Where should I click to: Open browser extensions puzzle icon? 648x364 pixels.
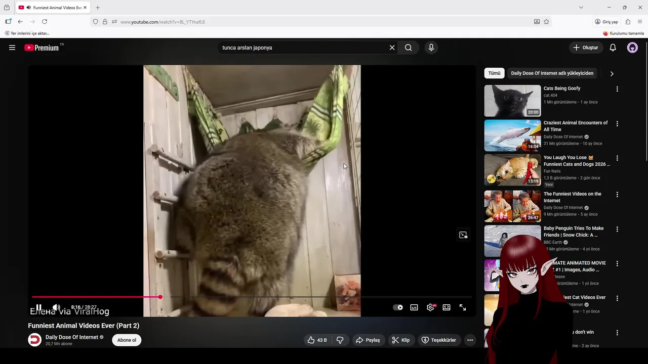pyautogui.click(x=628, y=22)
